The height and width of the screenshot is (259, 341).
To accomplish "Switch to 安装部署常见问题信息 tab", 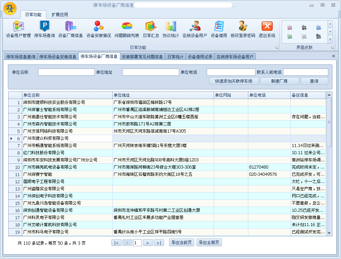I will click(142, 57).
